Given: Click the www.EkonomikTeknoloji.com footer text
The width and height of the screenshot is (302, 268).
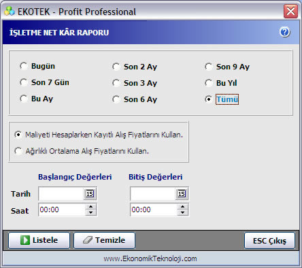Looking at the screenshot, I should click(150, 258).
